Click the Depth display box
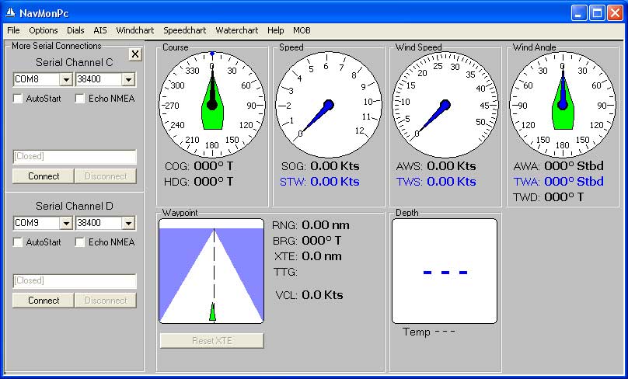The width and height of the screenshot is (628, 379). coord(445,271)
